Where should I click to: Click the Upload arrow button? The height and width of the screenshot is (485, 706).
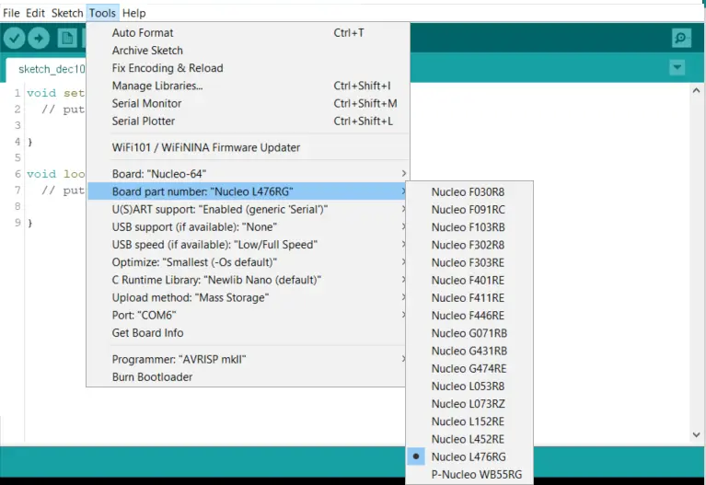click(x=39, y=38)
